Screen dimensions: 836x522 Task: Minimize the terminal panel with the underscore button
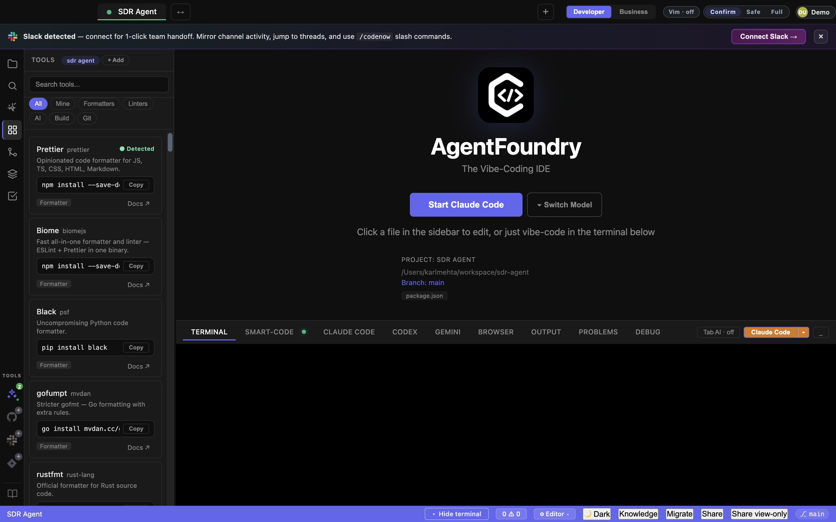[821, 332]
